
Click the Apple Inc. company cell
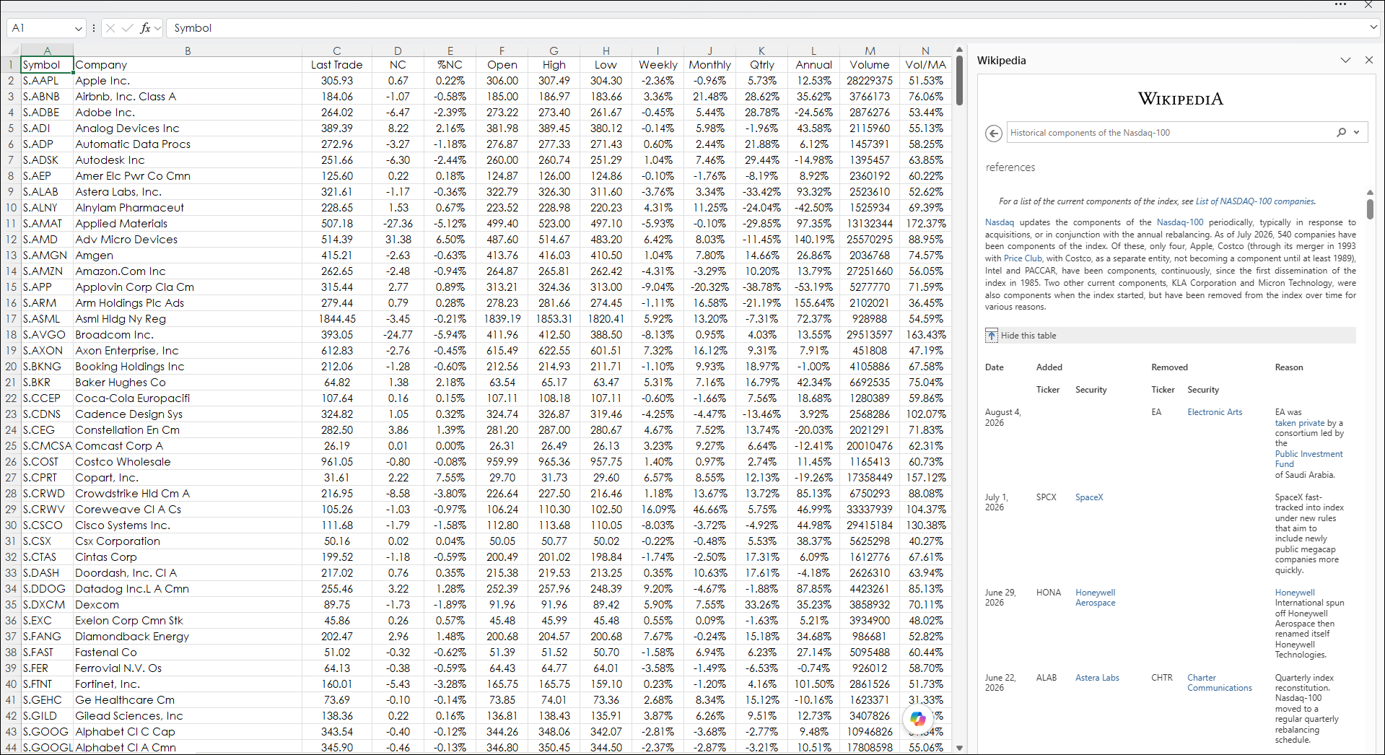[x=188, y=81]
